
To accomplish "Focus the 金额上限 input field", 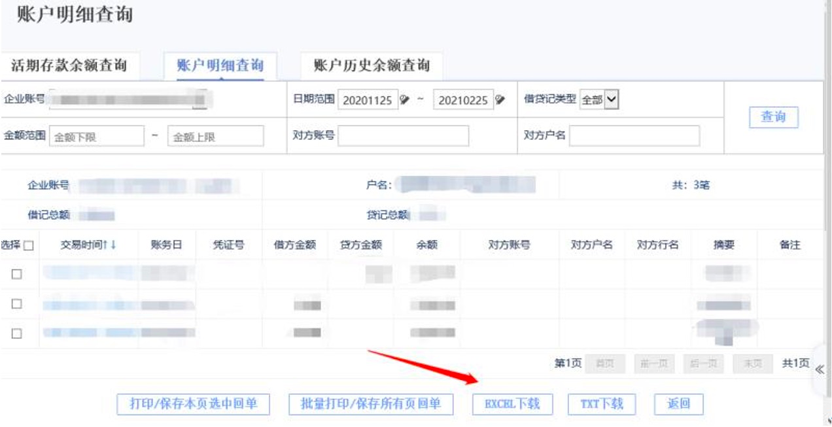I will 216,136.
